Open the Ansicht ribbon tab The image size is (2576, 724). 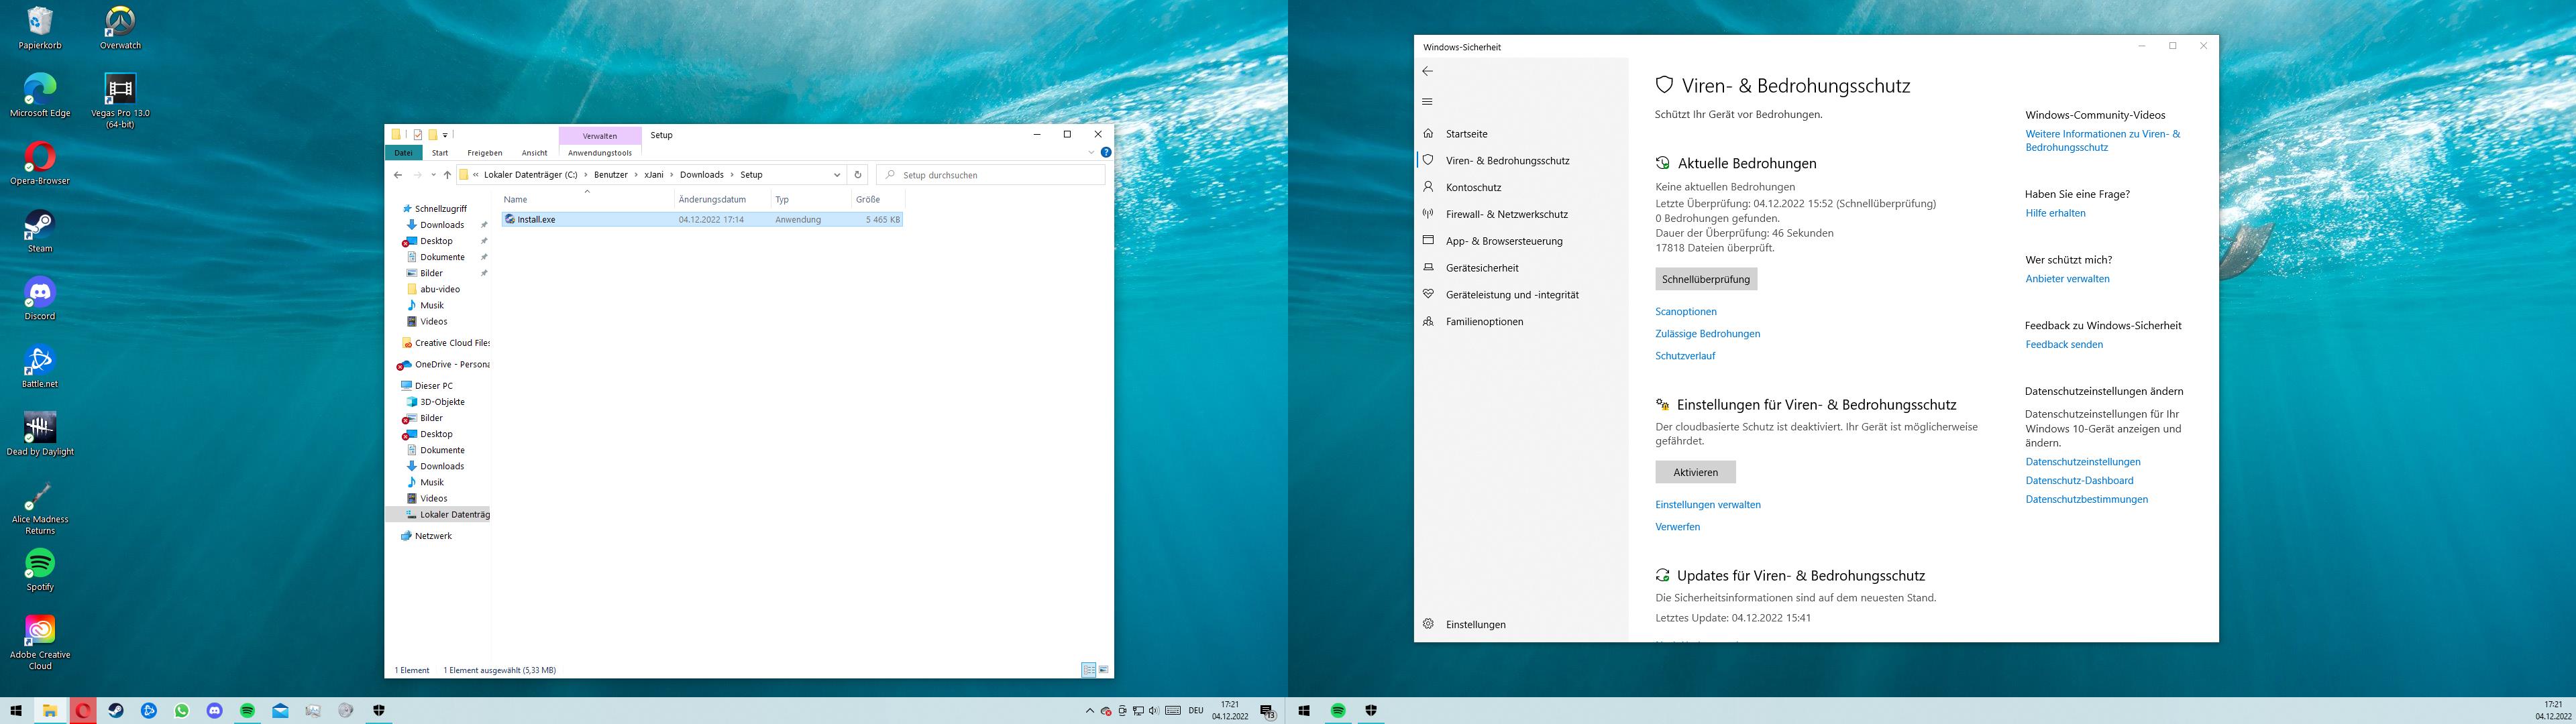coord(534,153)
